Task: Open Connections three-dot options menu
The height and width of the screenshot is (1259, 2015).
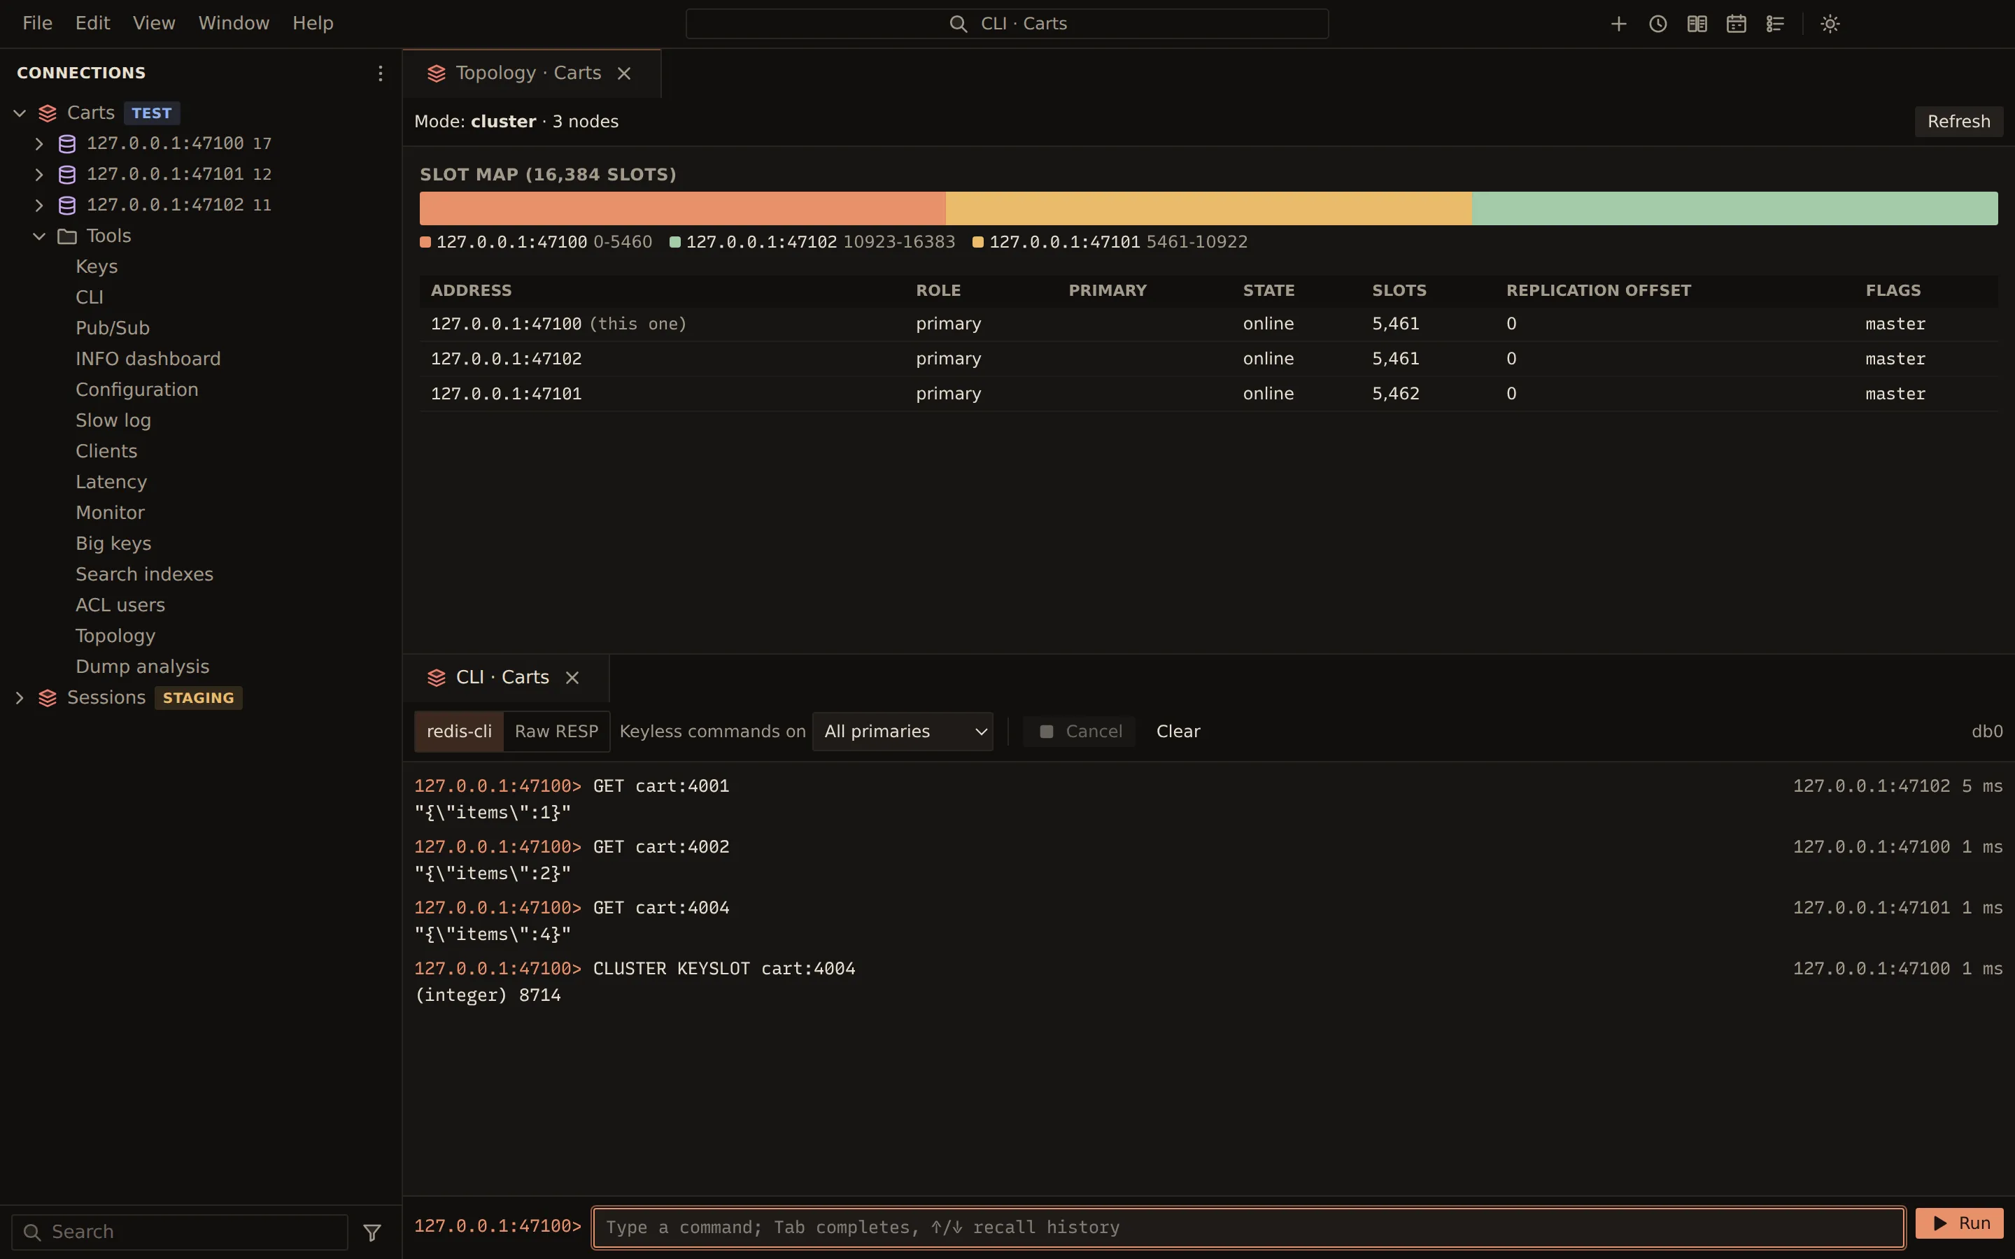Action: click(x=381, y=73)
